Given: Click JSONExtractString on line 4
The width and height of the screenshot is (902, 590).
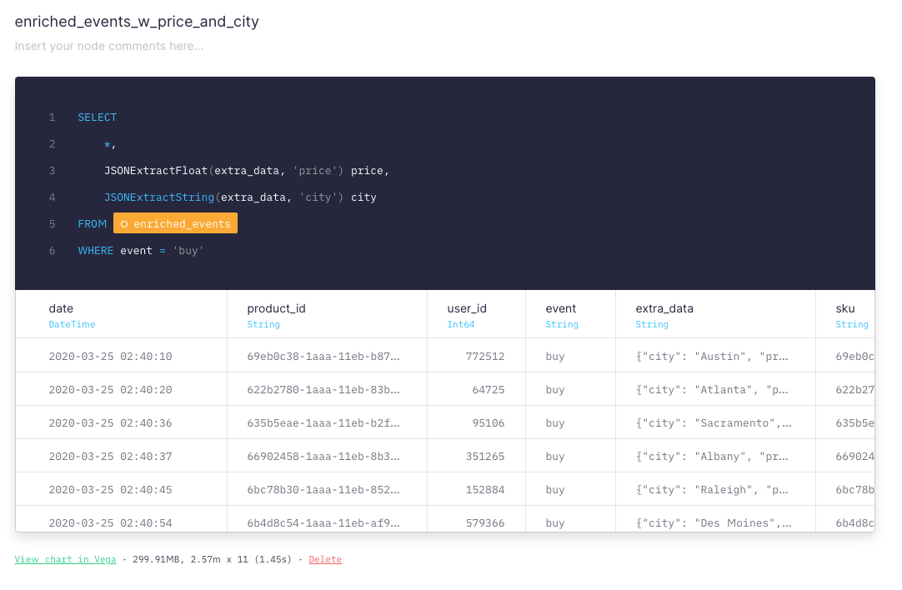Looking at the screenshot, I should 159,197.
